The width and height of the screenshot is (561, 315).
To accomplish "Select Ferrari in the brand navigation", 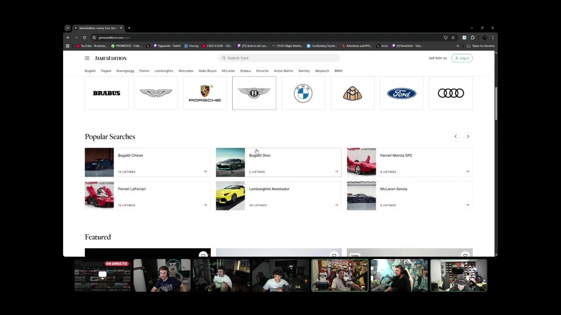I will pos(144,71).
